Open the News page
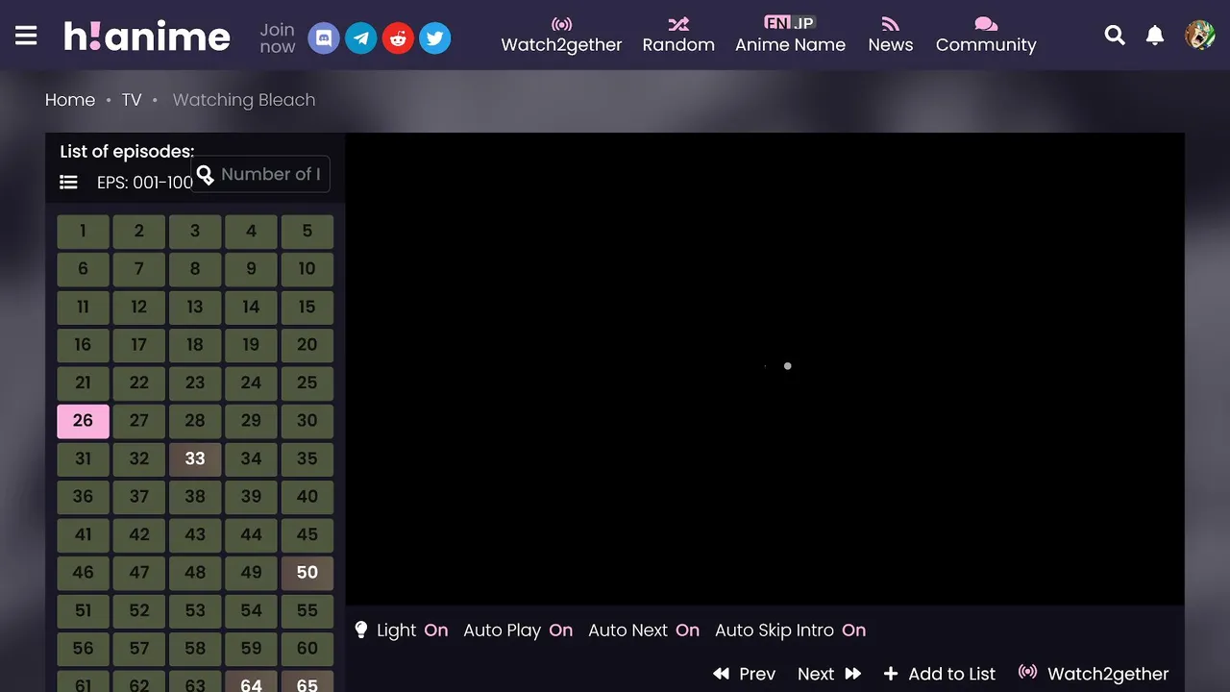 click(891, 36)
